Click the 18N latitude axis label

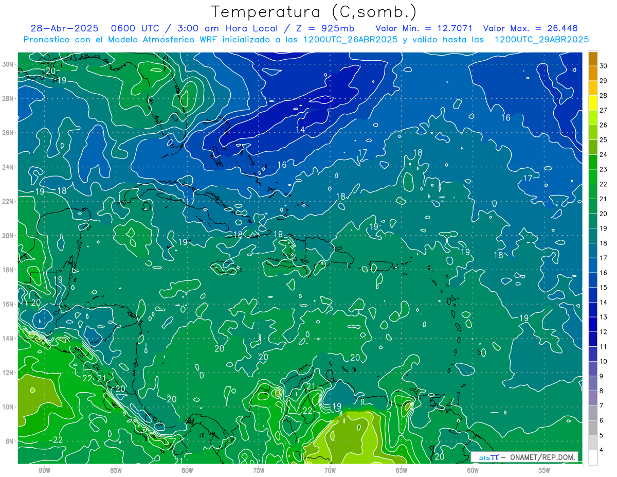click(8, 270)
